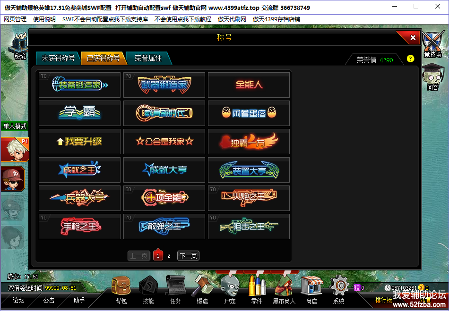Select the 成就之王 title badge
The image size is (449, 311).
pyautogui.click(x=79, y=170)
